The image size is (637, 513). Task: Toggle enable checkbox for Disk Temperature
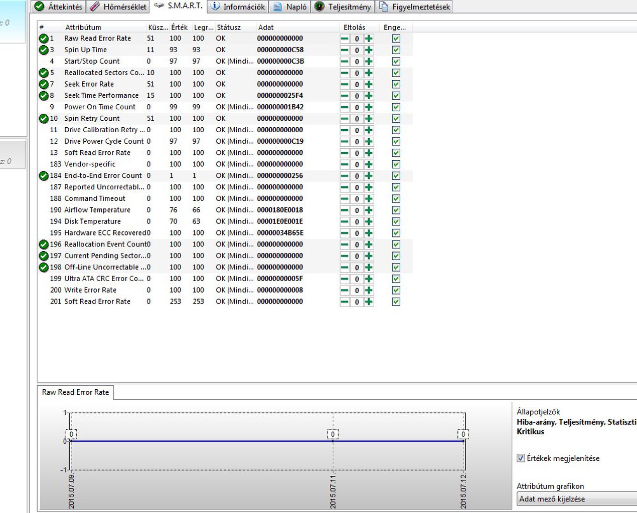[x=396, y=222]
